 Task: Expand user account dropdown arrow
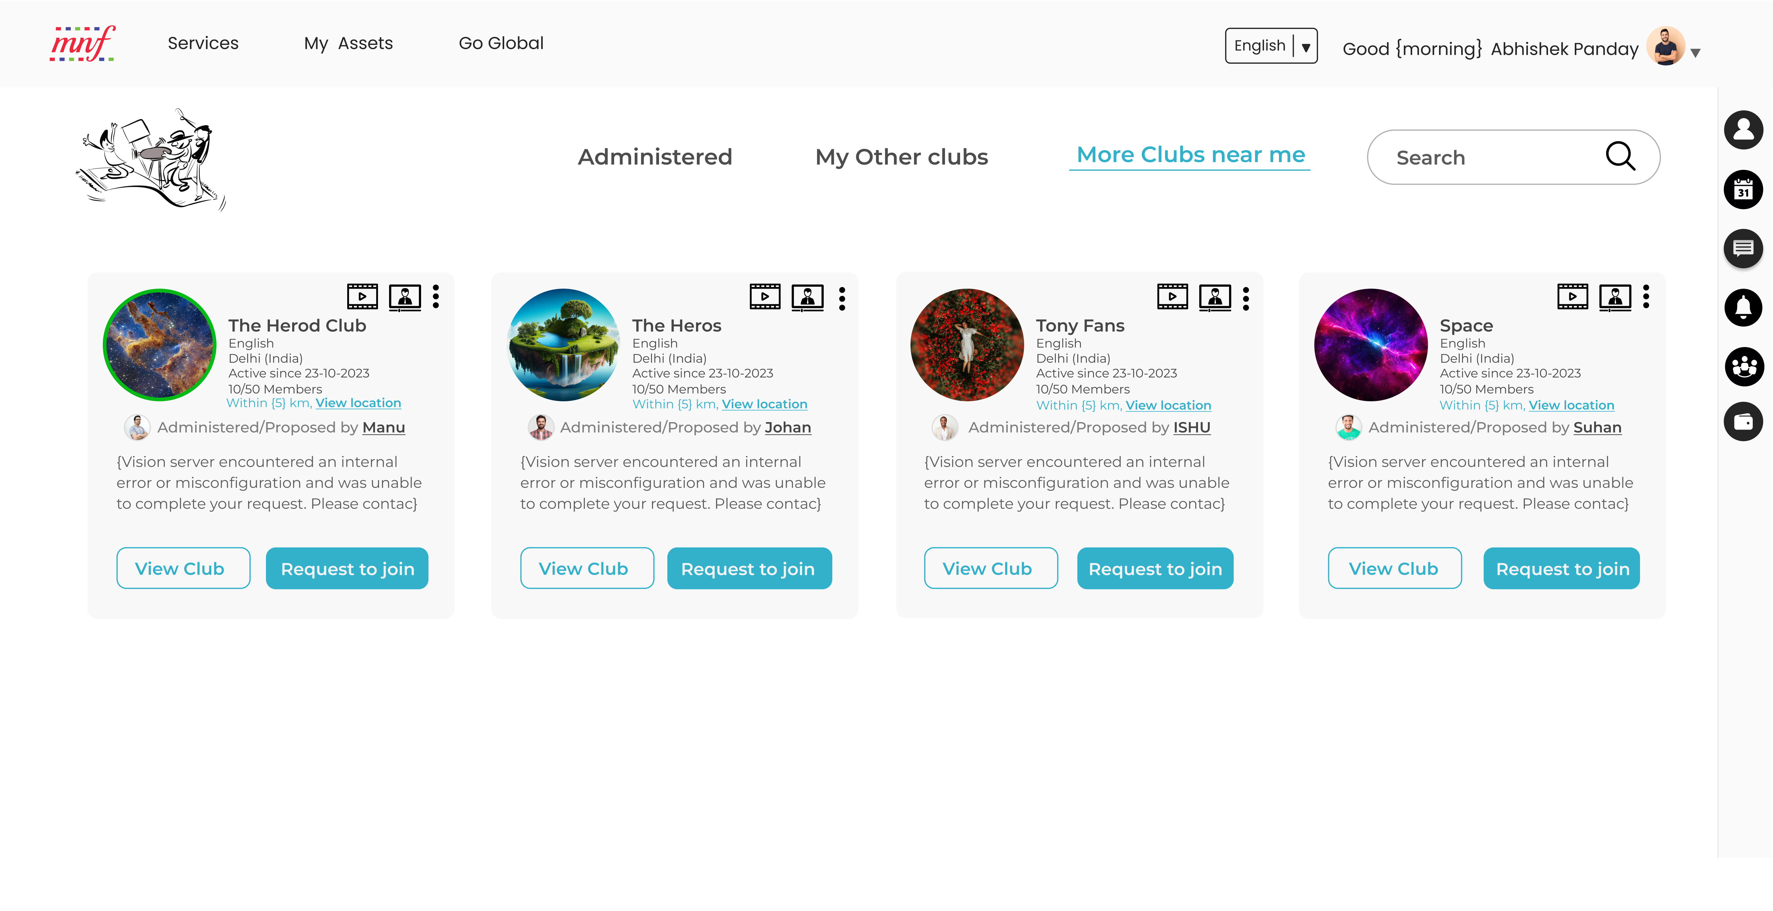pos(1695,52)
